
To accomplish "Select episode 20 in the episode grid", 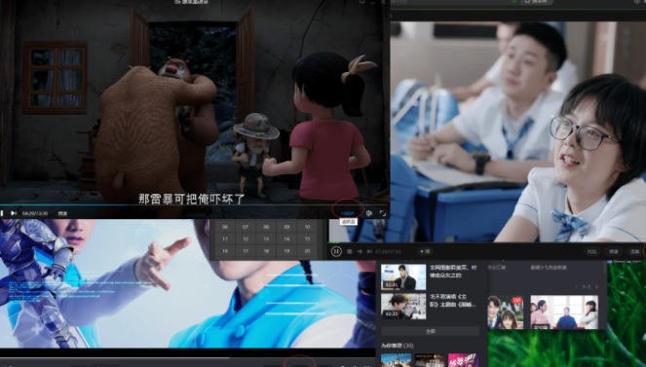I will (x=307, y=251).
